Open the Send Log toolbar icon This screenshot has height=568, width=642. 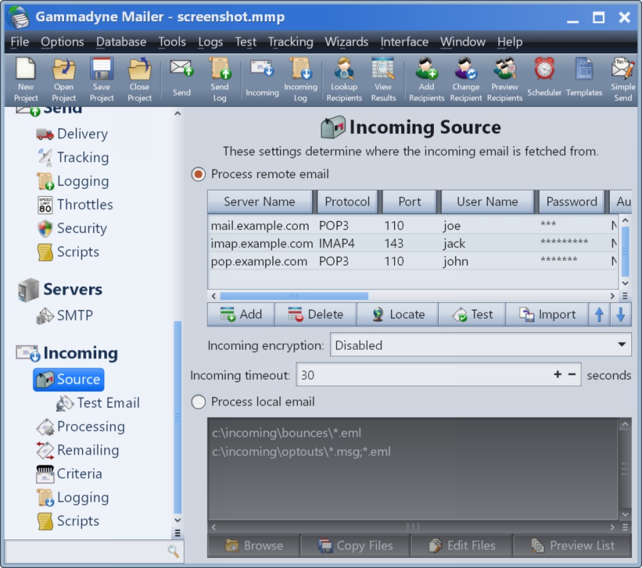(220, 79)
